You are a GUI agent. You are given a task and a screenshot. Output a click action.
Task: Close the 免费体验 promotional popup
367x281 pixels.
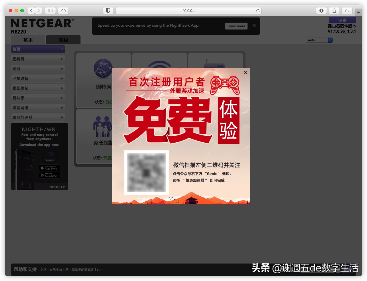click(x=245, y=72)
